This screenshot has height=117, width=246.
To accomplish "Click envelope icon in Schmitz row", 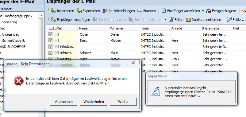I will coord(56,53).
